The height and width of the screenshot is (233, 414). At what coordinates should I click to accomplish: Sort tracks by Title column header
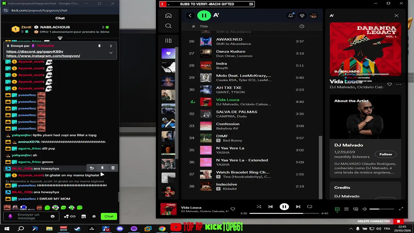pos(203,26)
